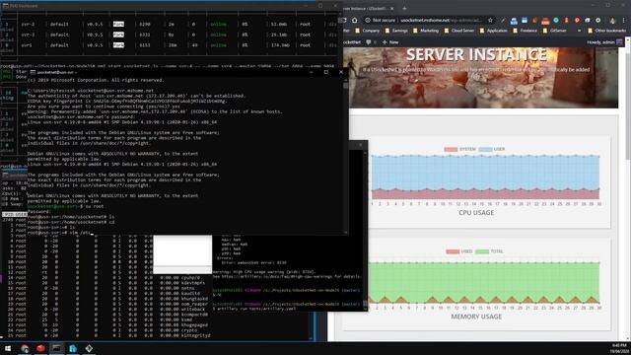Click the SERVER INSTANCE page heading banner
Image resolution: width=631 pixels, height=355 pixels.
click(476, 55)
